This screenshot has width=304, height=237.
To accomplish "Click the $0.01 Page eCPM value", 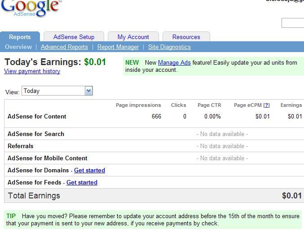I will coord(263,116).
